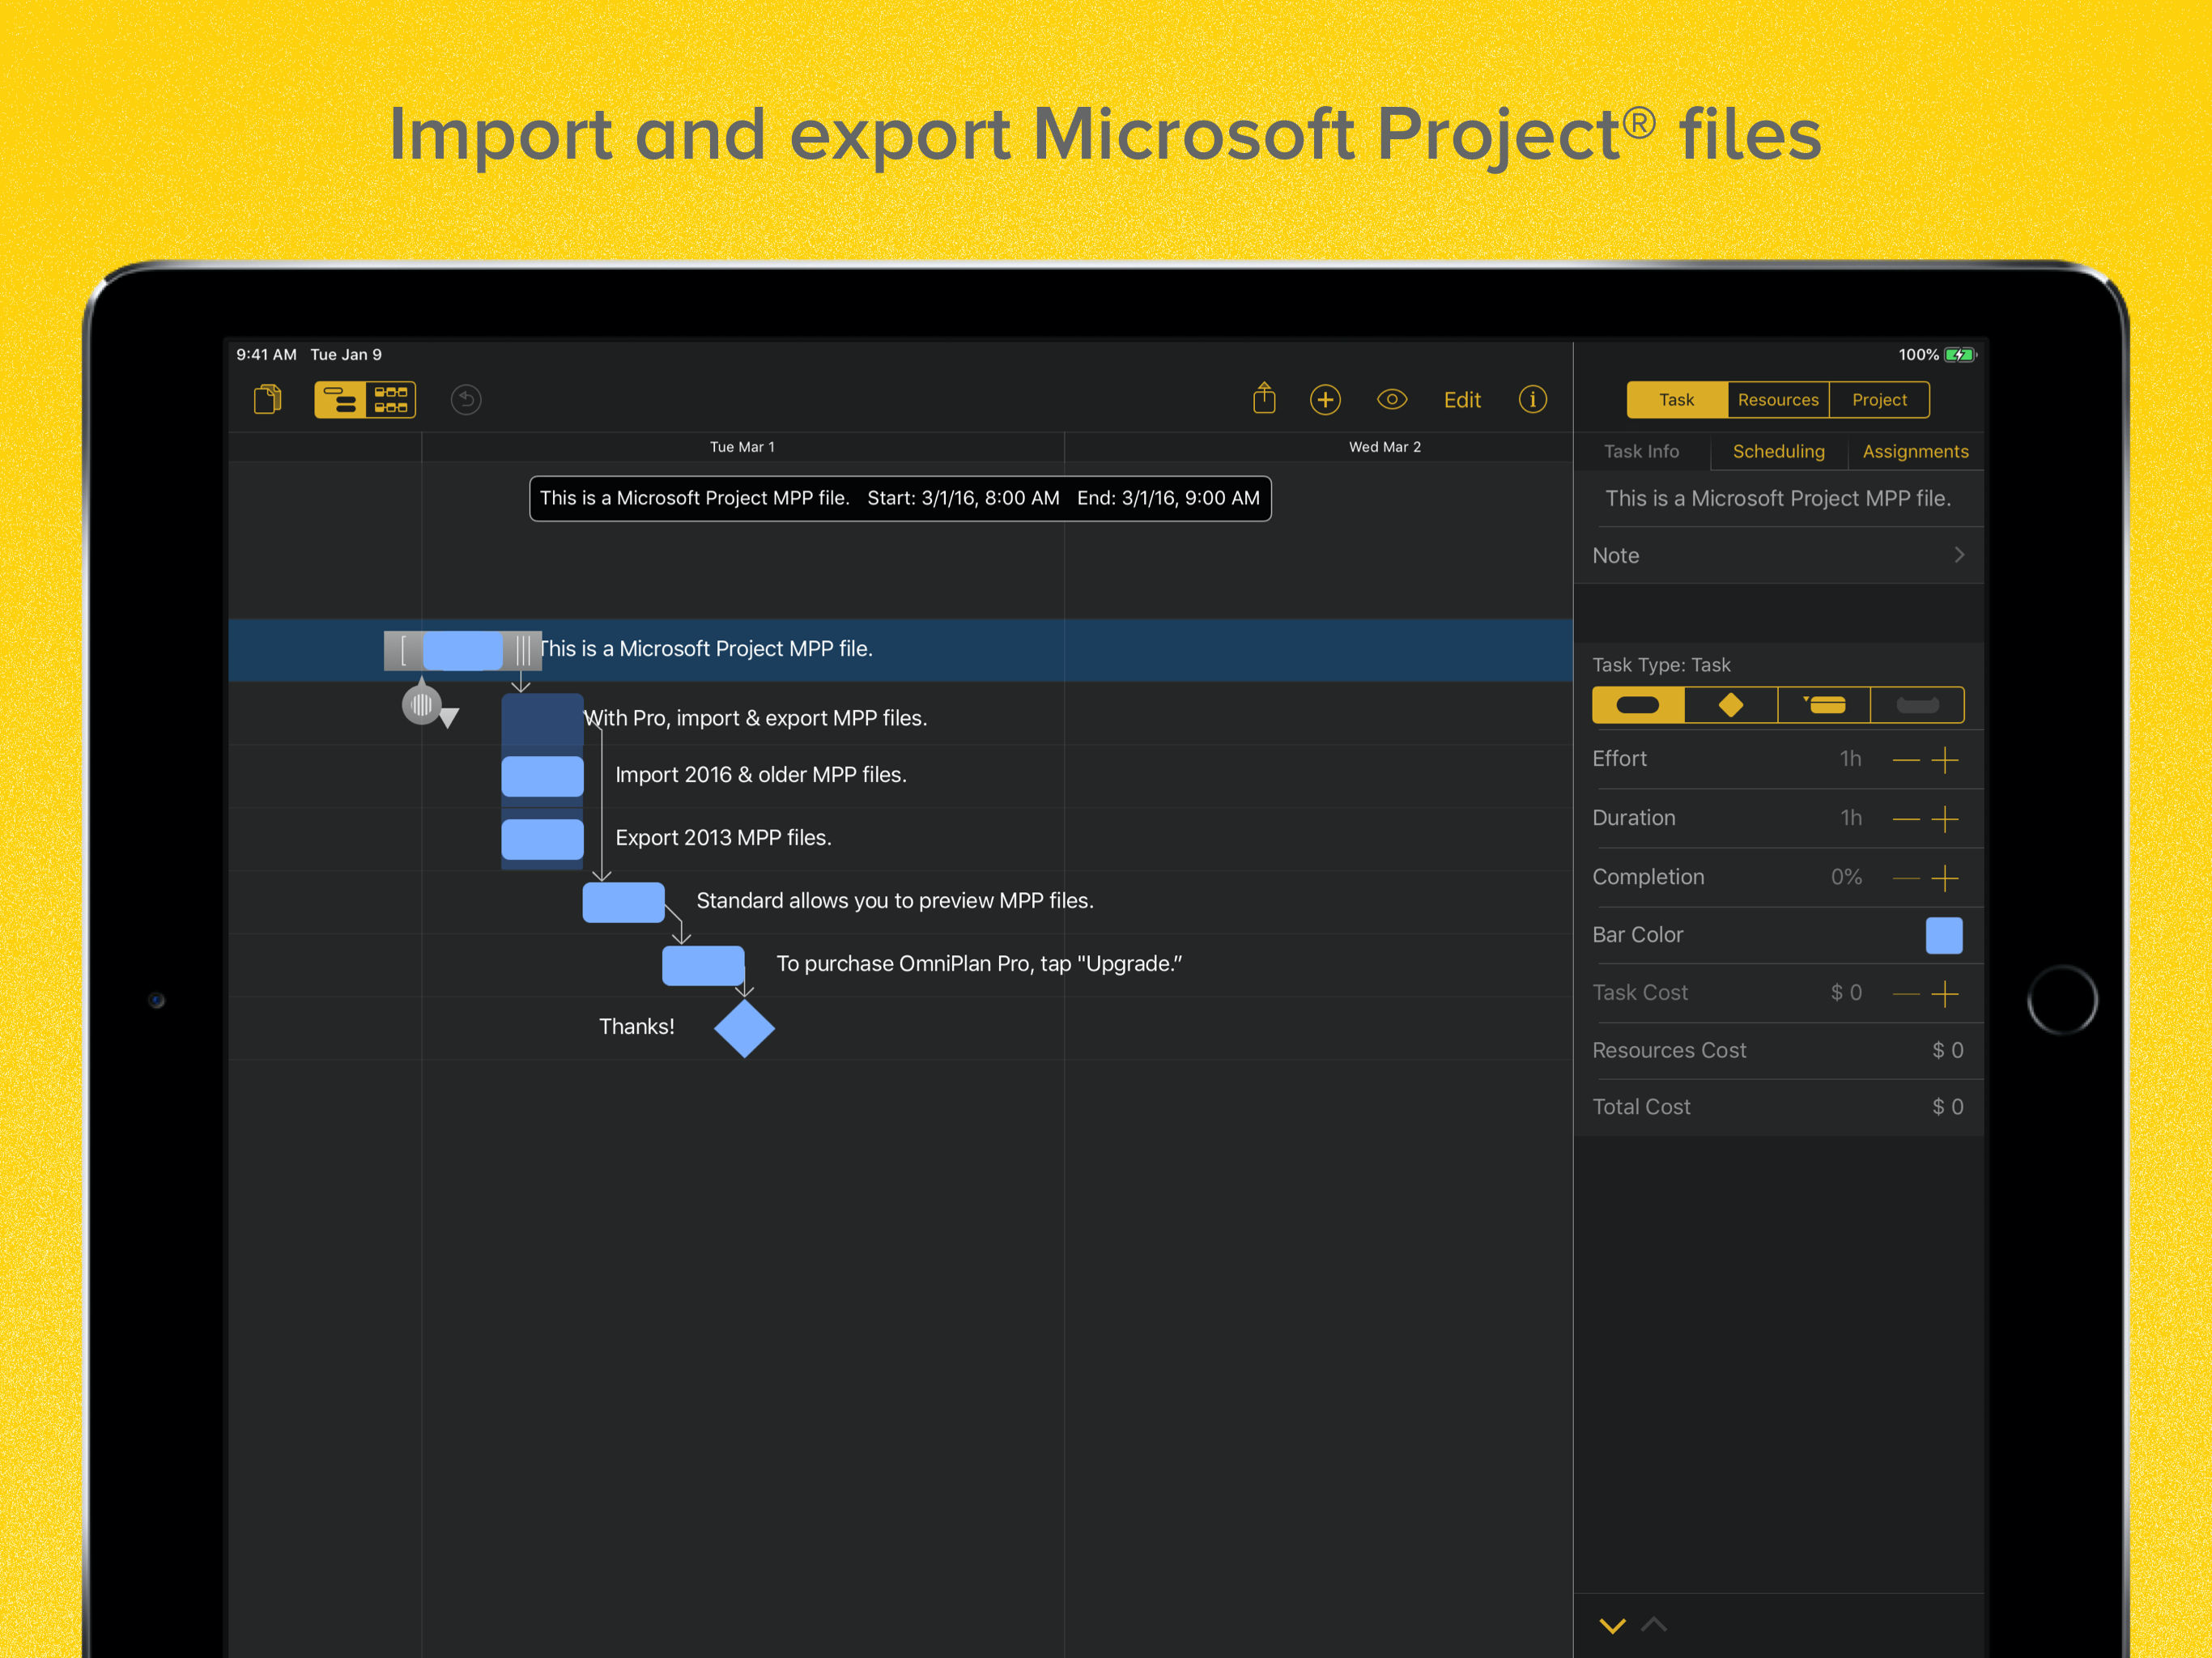Go to next item down chevron

click(1612, 1625)
